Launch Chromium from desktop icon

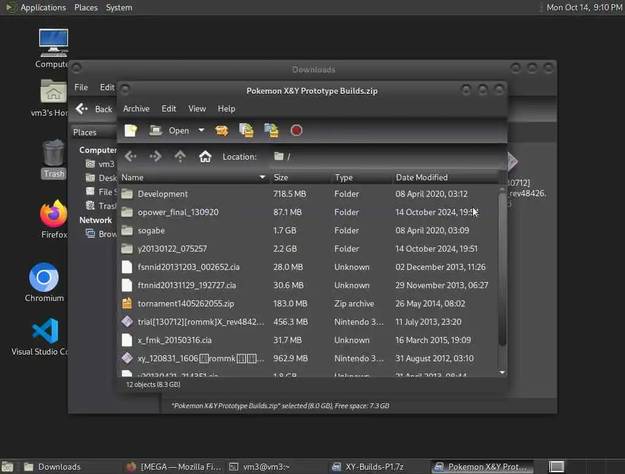pos(44,282)
